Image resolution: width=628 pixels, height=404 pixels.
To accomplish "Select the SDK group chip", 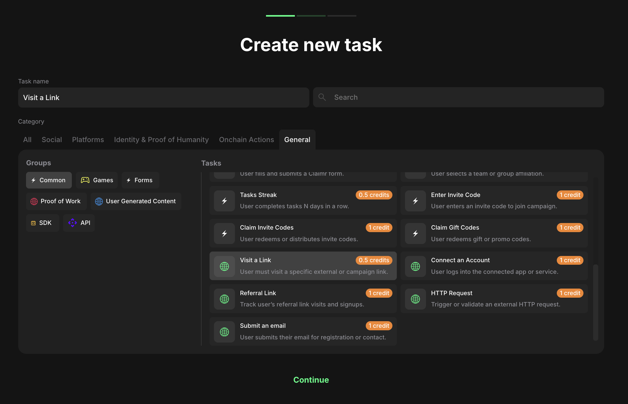I will tap(42, 223).
